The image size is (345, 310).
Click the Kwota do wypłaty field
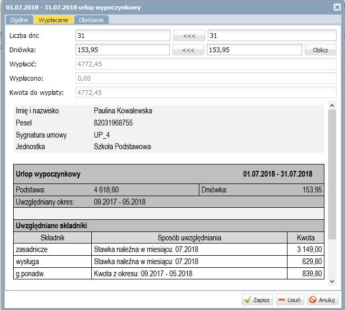click(206, 92)
